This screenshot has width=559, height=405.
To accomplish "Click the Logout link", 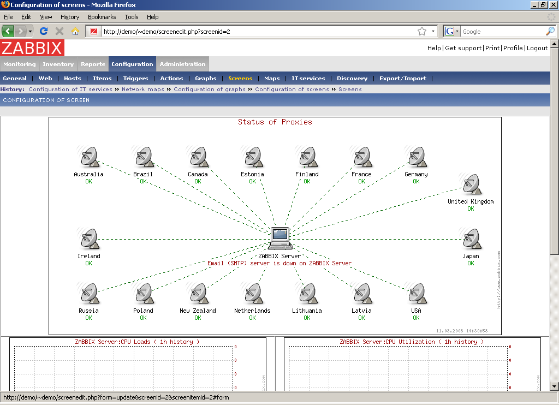I will (537, 48).
